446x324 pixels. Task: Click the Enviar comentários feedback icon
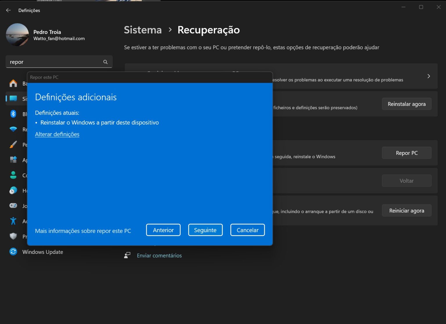pos(127,255)
